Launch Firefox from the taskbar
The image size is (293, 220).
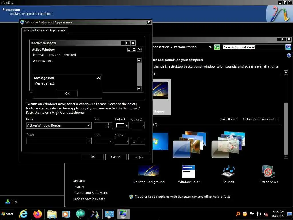tap(38, 214)
